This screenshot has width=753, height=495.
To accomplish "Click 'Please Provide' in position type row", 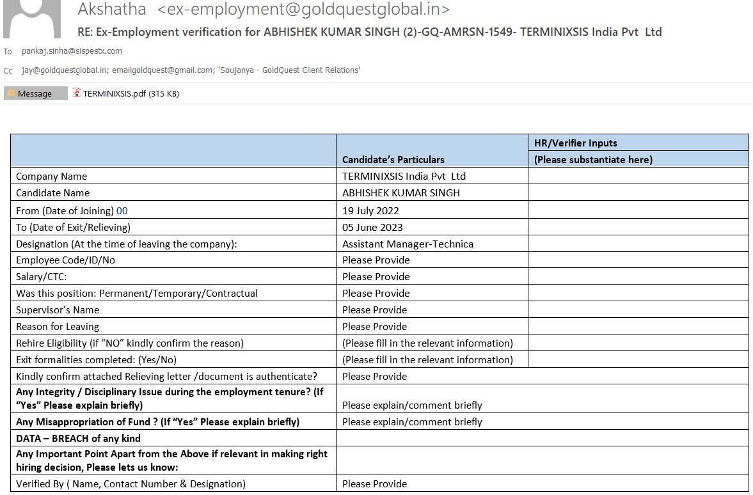I will [376, 293].
